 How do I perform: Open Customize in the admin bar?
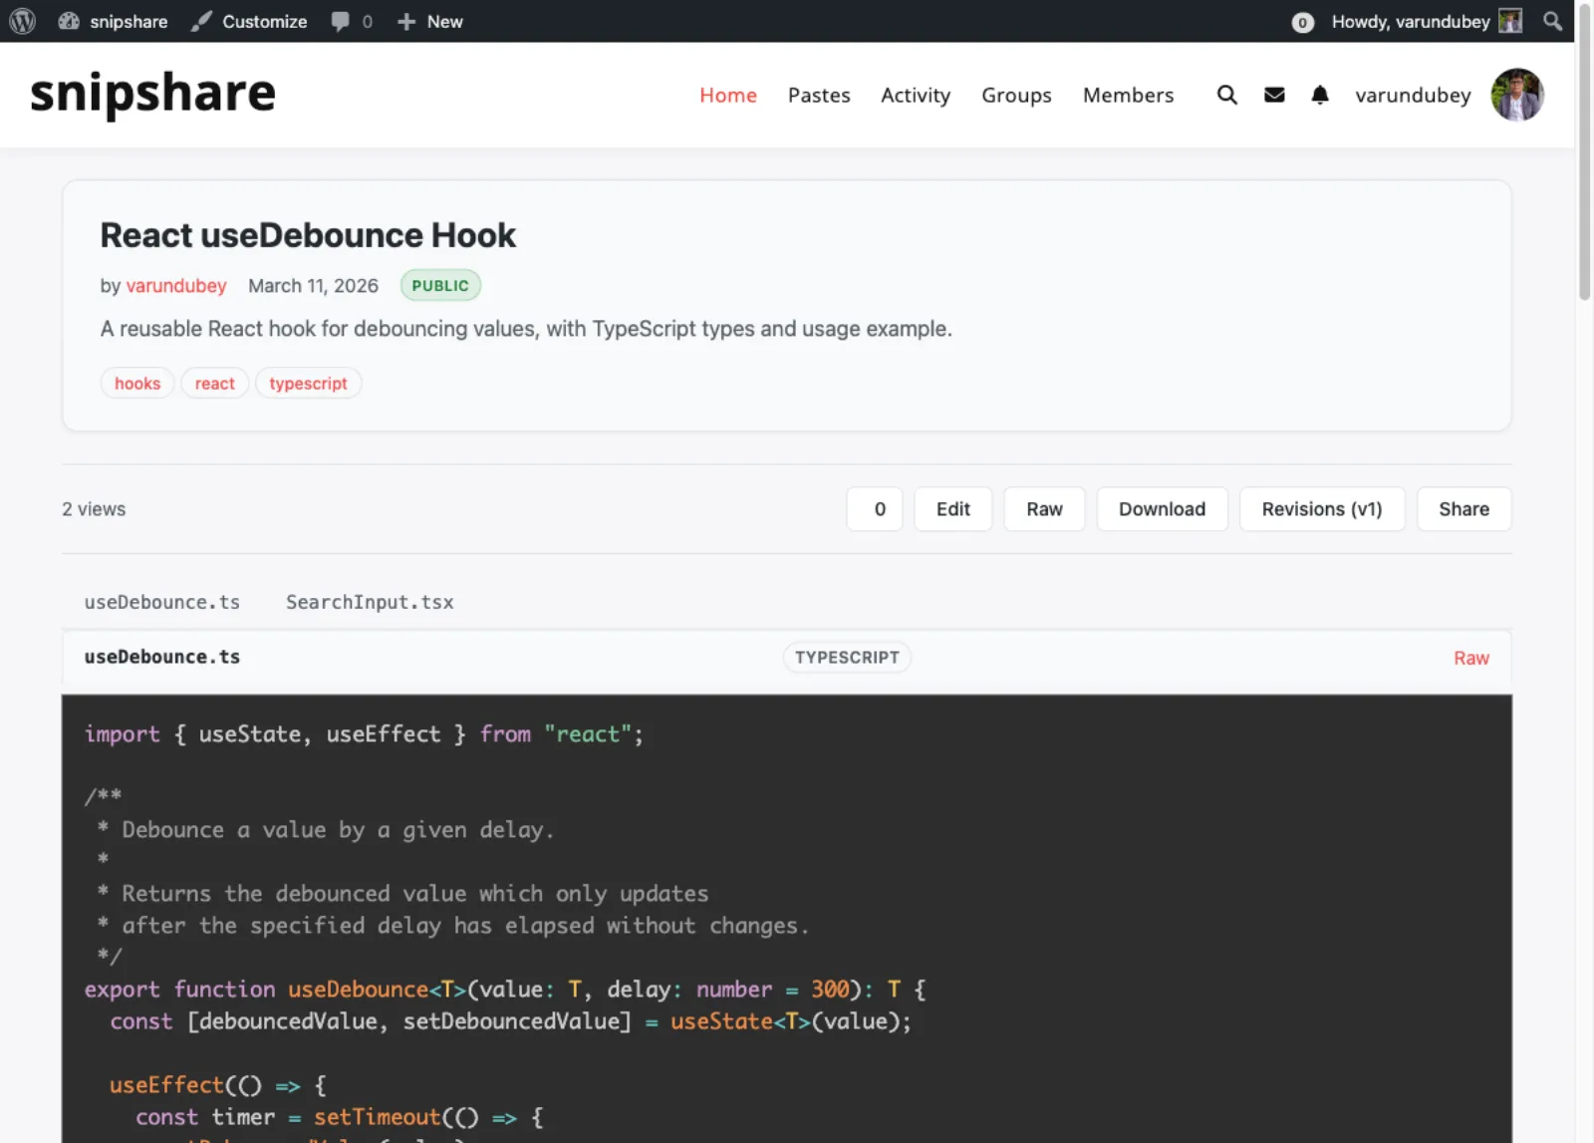tap(249, 21)
